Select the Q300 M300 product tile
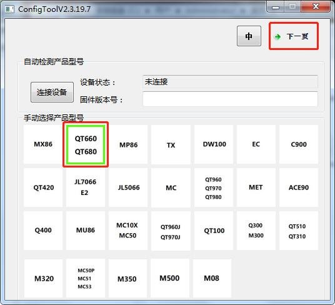 pyautogui.click(x=256, y=231)
